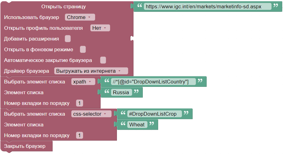284x154 pixels.
Task: Select the Открыть страницу block title
Action: (64, 6)
